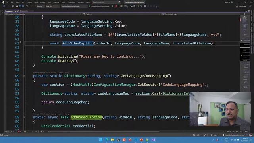
Task: Click the Open File toolbar icon
Action: 17,6
